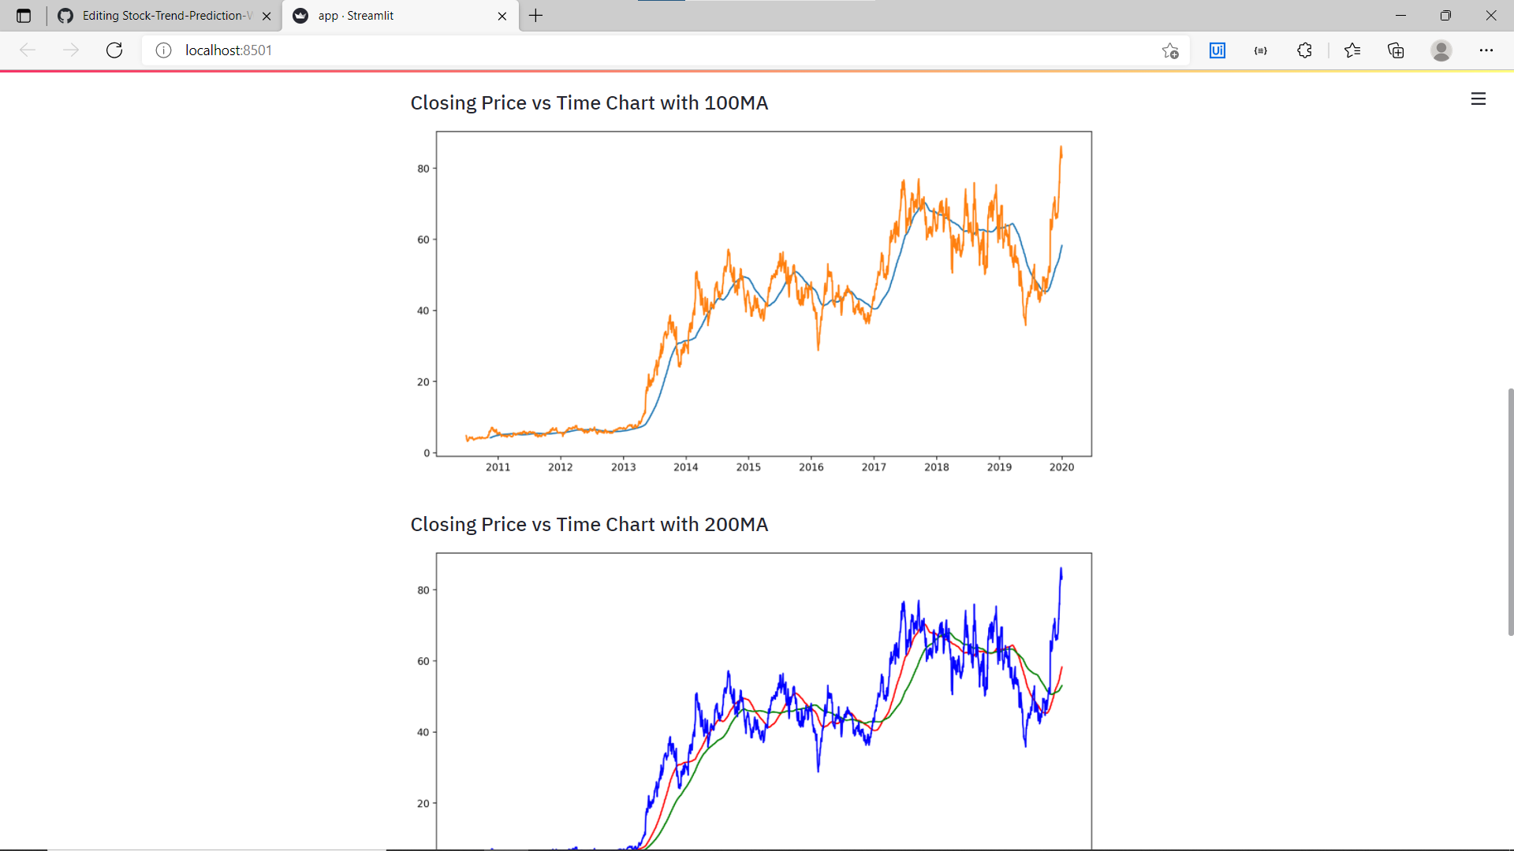The height and width of the screenshot is (851, 1514).
Task: Click the forward navigation arrow
Action: pyautogui.click(x=71, y=50)
